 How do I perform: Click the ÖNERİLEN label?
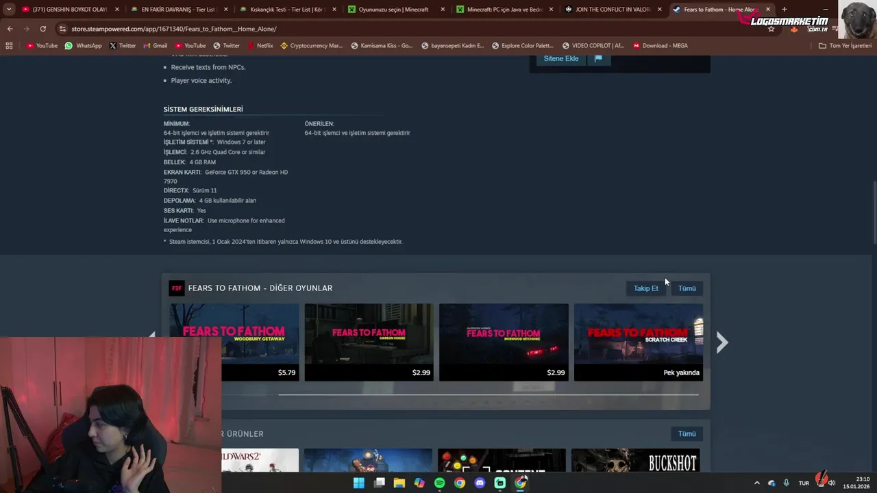click(319, 124)
